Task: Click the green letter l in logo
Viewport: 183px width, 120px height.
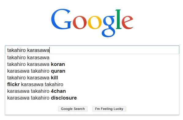Action: click(x=119, y=19)
